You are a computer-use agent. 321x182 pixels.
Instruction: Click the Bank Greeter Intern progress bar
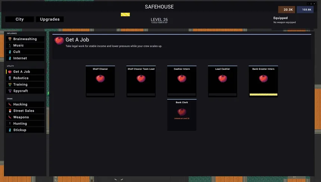point(263,95)
